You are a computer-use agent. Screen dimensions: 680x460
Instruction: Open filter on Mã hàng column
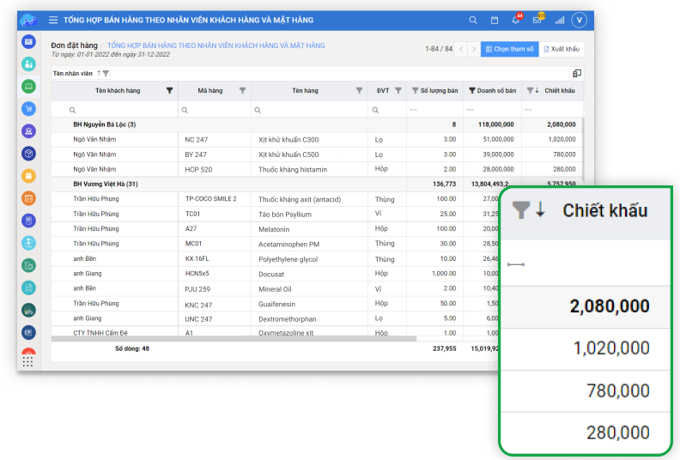(242, 90)
